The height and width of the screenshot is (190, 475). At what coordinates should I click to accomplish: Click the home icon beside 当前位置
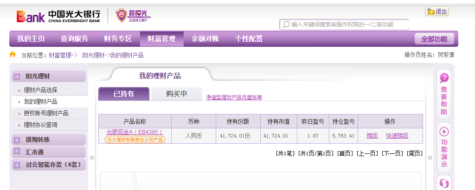pyautogui.click(x=13, y=55)
